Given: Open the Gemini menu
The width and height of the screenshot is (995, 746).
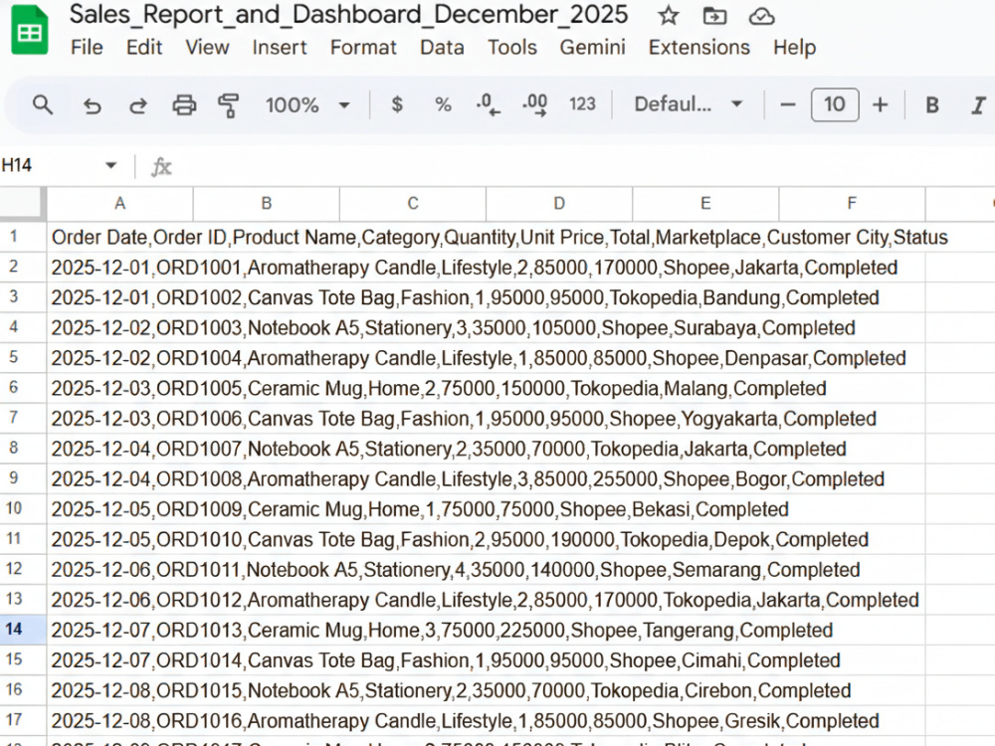Looking at the screenshot, I should pos(592,47).
